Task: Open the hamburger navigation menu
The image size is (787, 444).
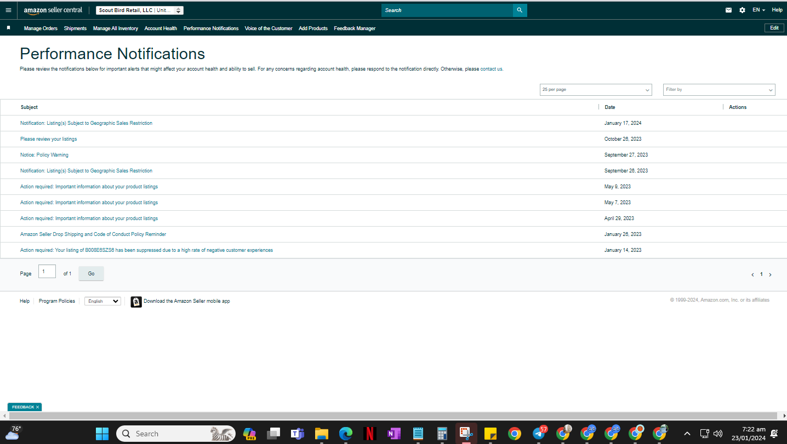Action: pyautogui.click(x=8, y=10)
